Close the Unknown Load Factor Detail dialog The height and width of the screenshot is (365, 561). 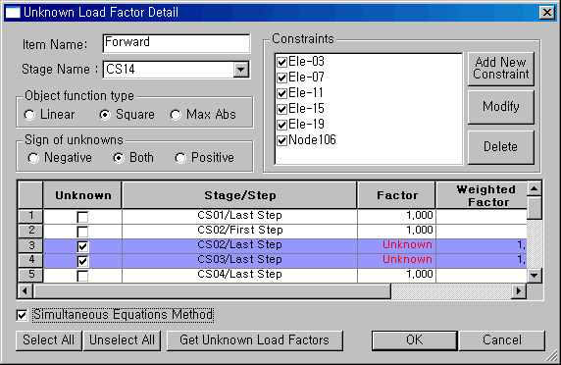pyautogui.click(x=547, y=13)
